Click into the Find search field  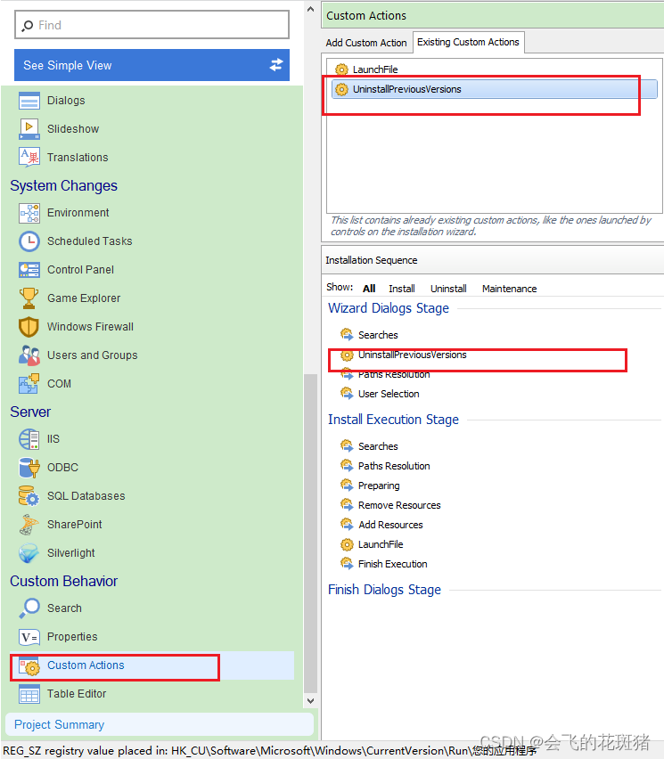(152, 25)
